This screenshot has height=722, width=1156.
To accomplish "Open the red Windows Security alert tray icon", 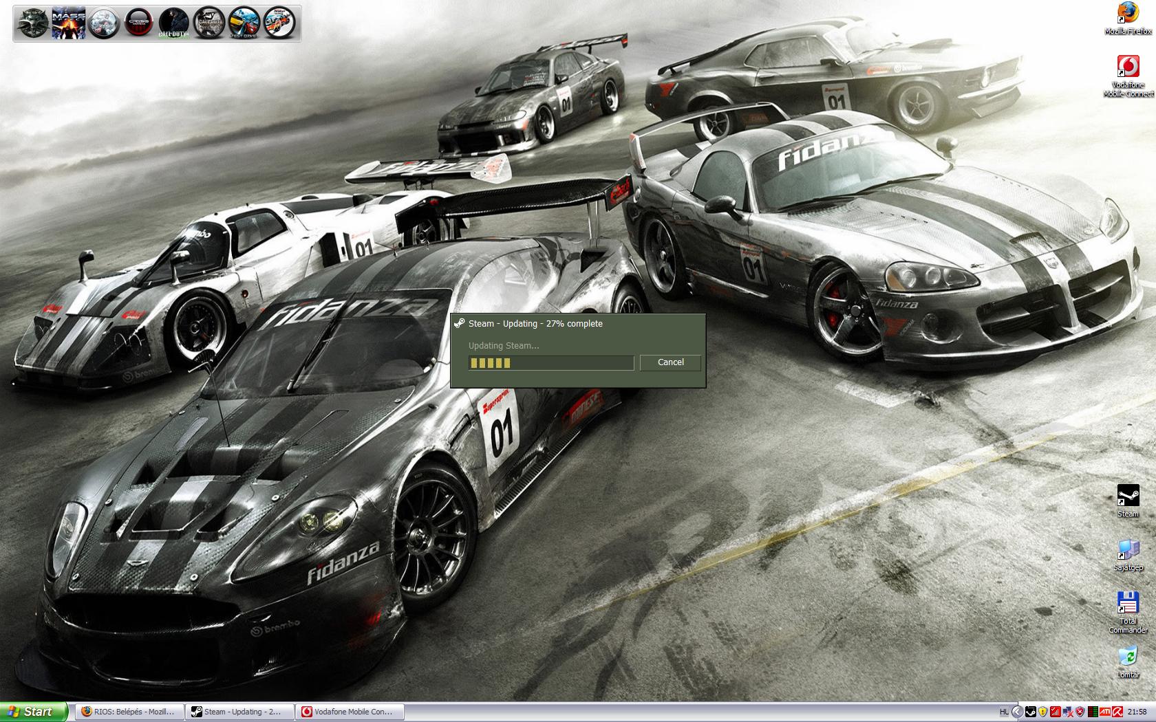I will click(1080, 712).
